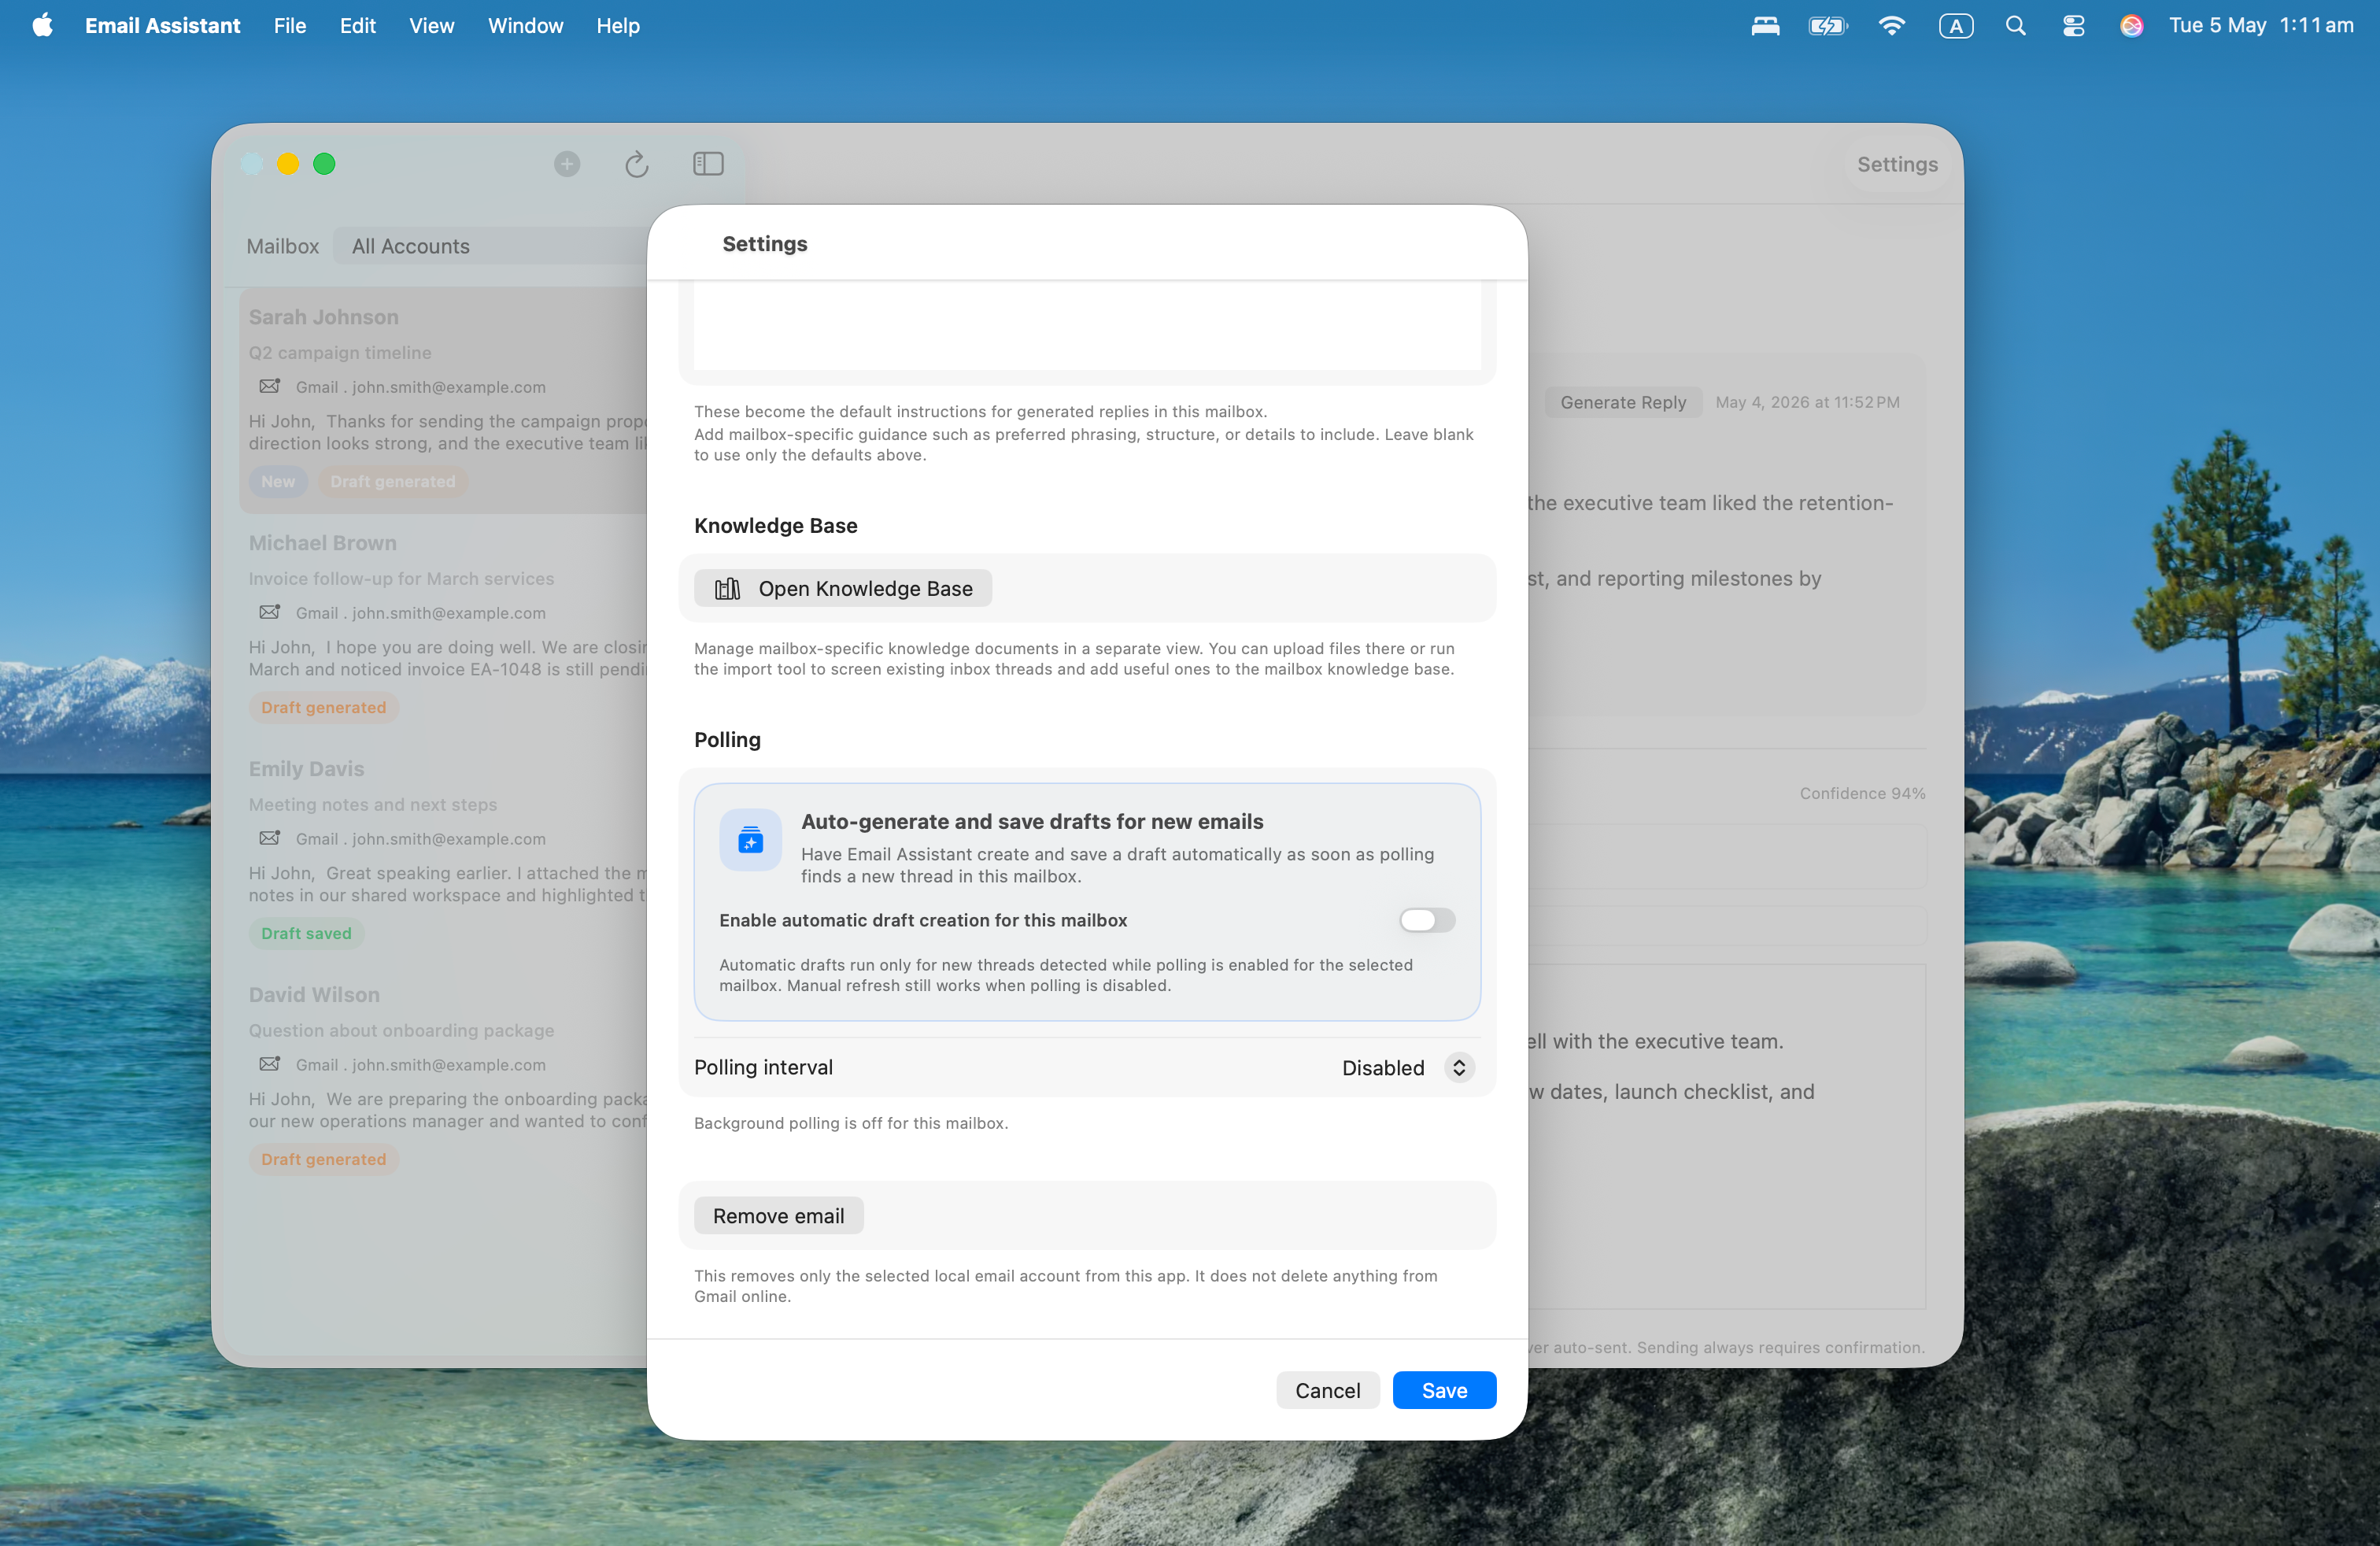The width and height of the screenshot is (2380, 1546).
Task: Save the Settings changes
Action: click(1444, 1391)
